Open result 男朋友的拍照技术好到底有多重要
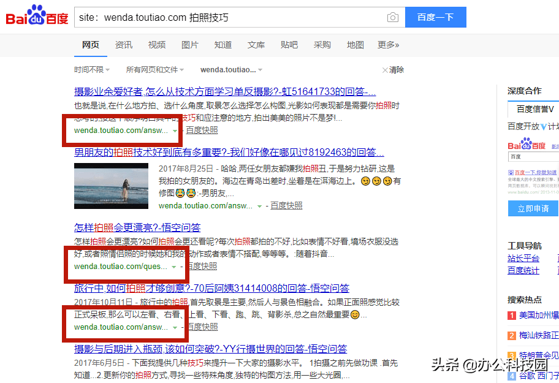 [x=229, y=153]
